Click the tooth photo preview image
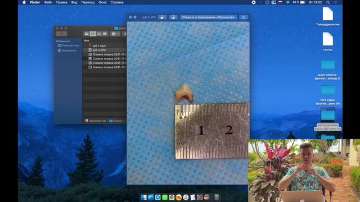This screenshot has width=360, height=202. click(x=188, y=103)
